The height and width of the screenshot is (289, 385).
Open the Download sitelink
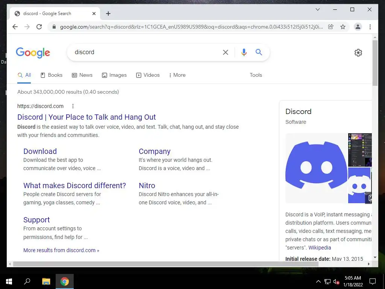pyautogui.click(x=40, y=151)
